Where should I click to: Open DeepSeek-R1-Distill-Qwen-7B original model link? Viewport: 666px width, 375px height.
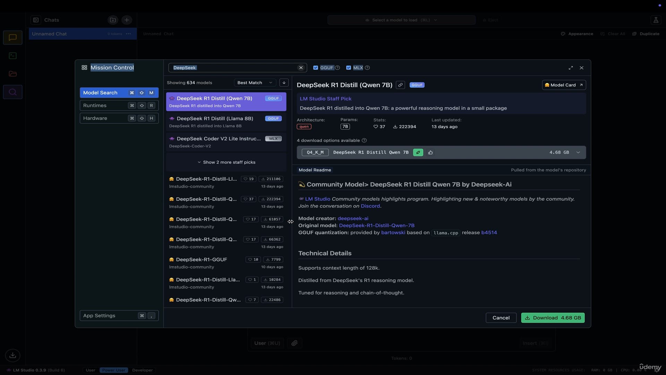(x=377, y=225)
